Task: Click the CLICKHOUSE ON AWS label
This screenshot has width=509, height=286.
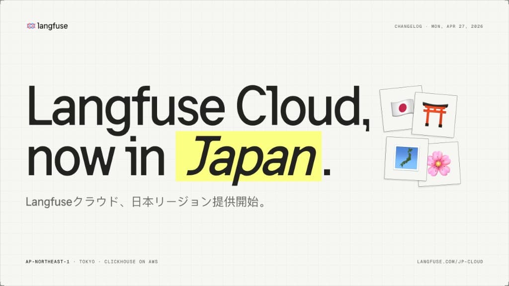Action: pos(130,261)
